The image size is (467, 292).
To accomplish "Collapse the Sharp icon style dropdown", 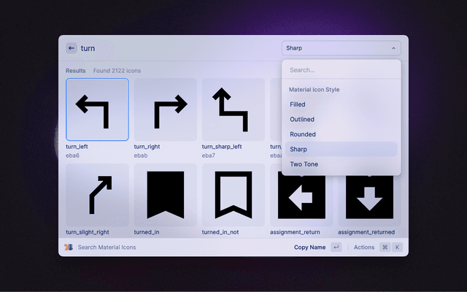I will [x=341, y=48].
